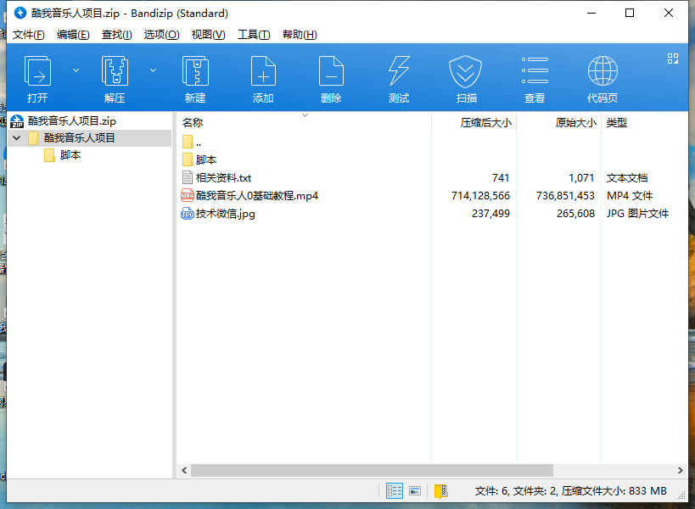
Task: Click the 添加 (Add files) toolbar icon
Action: click(x=263, y=71)
